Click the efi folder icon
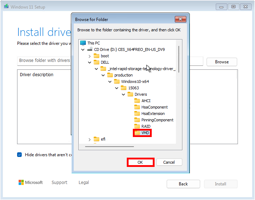 pyautogui.click(x=97, y=139)
